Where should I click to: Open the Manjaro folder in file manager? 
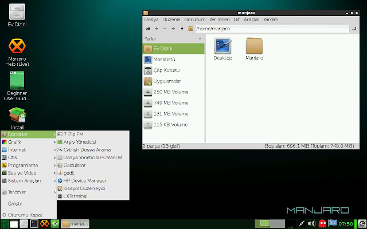point(254,49)
